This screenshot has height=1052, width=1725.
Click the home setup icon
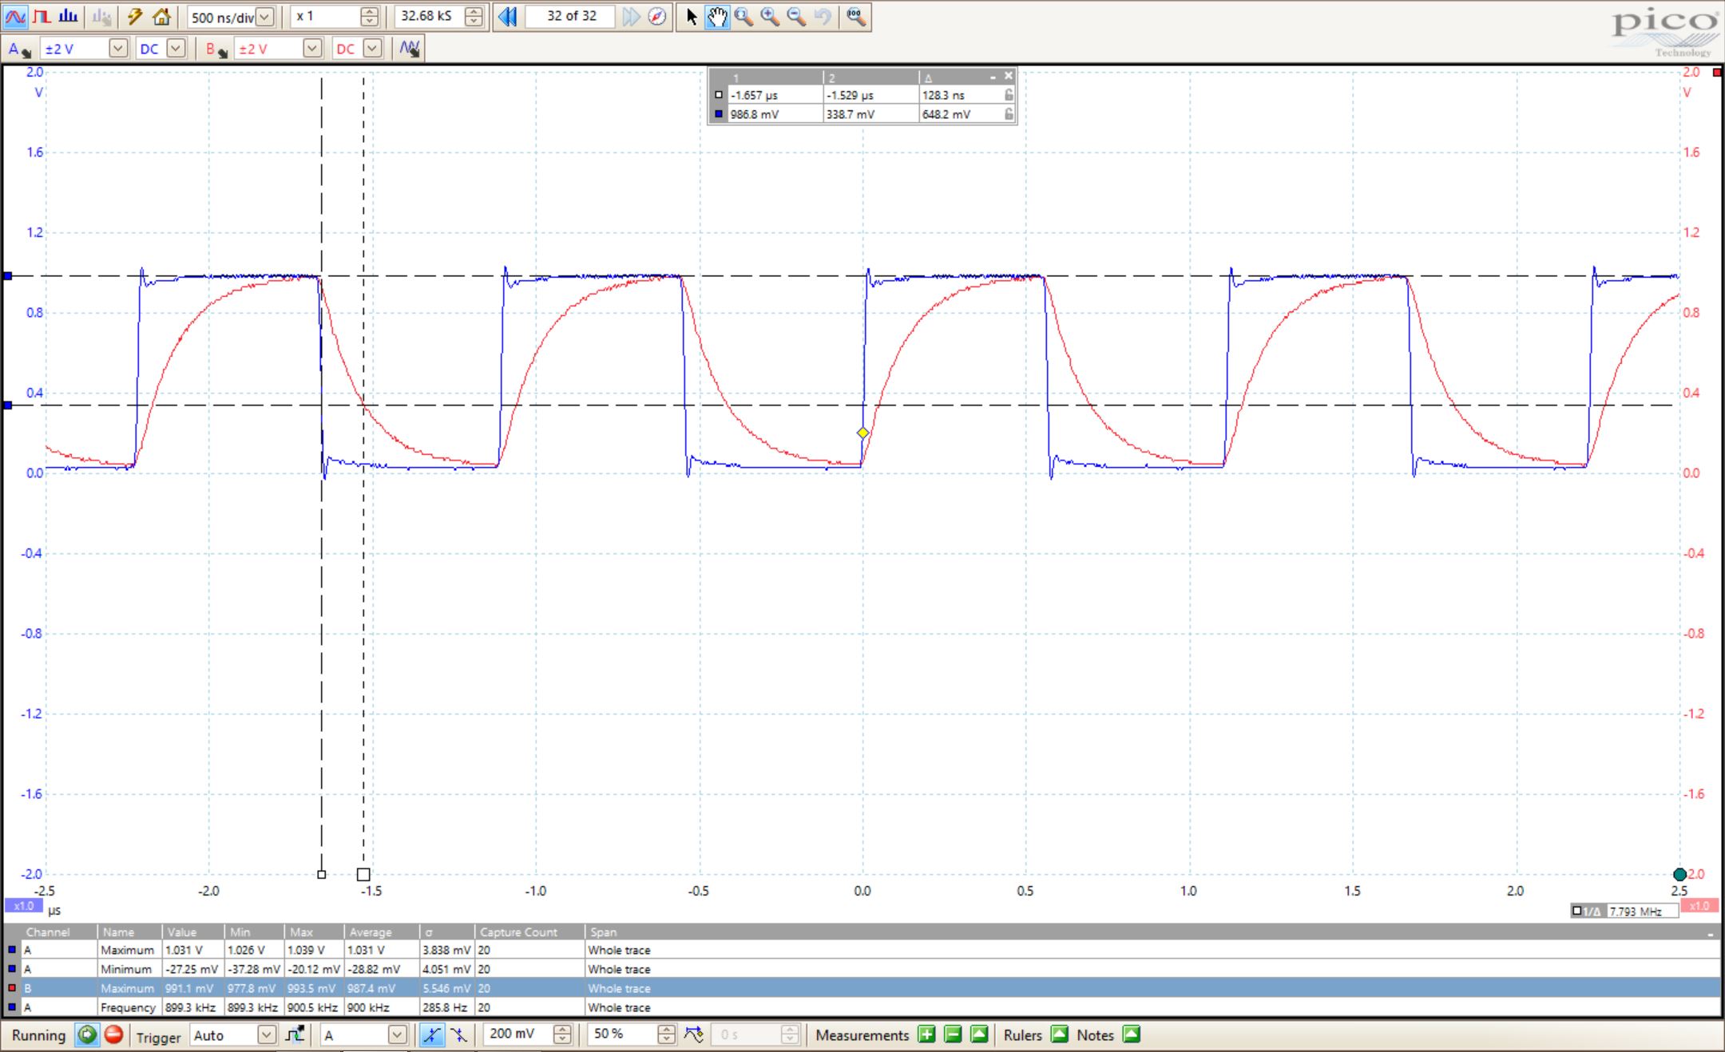coord(161,16)
